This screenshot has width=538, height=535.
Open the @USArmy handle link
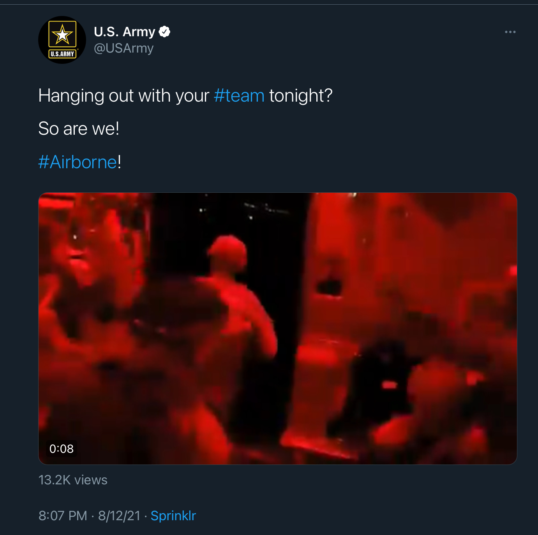point(124,48)
